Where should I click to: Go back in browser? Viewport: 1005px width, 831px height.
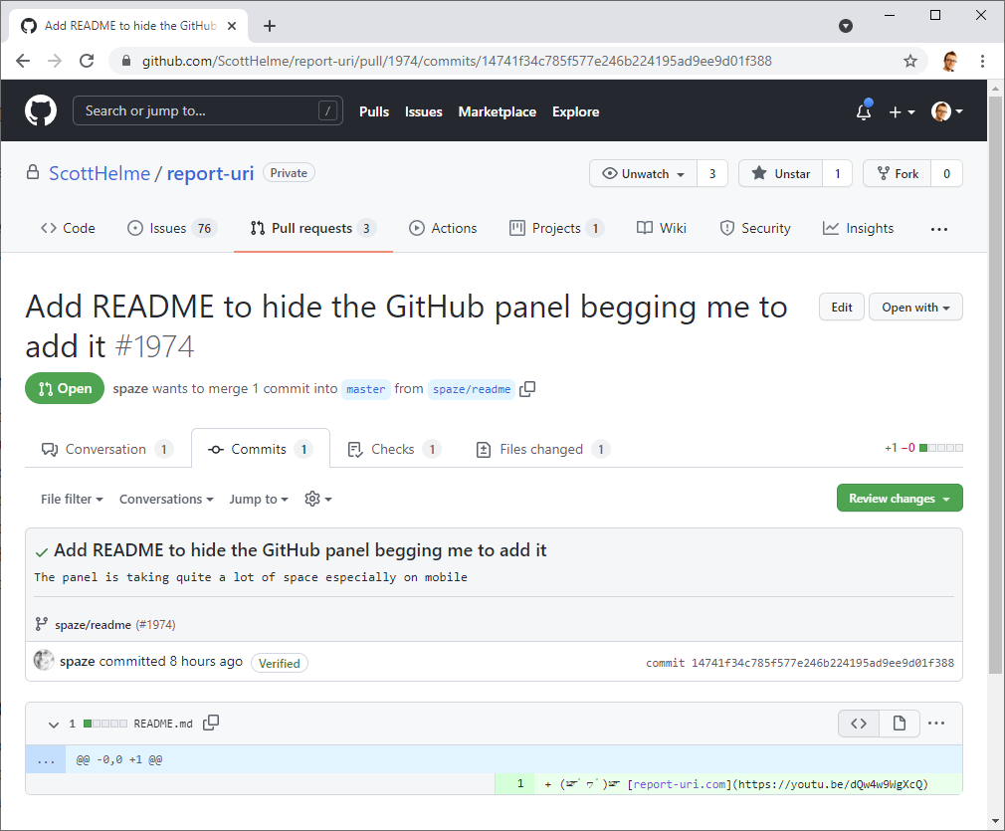click(x=23, y=61)
